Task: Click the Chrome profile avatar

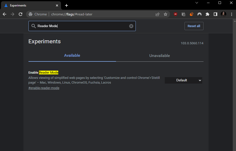Action: click(223, 14)
